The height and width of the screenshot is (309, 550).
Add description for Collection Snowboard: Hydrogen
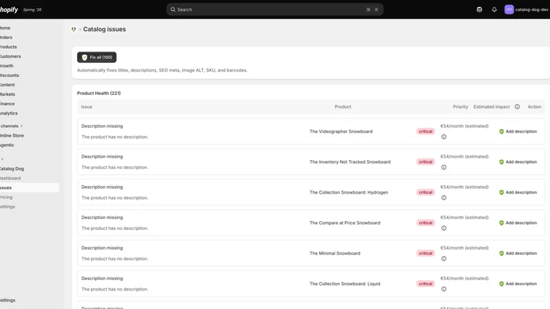[518, 192]
